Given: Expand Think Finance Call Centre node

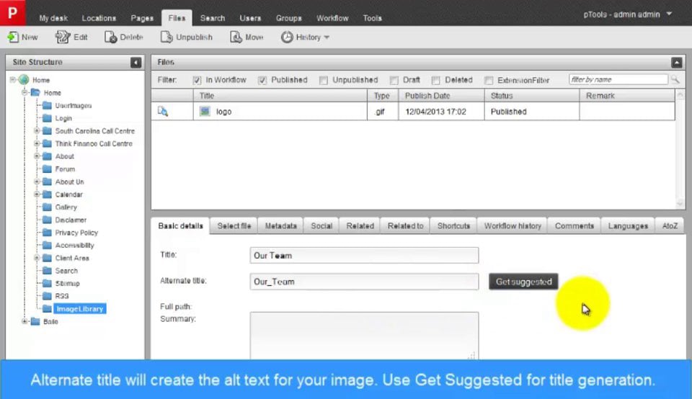Looking at the screenshot, I should click(x=37, y=144).
